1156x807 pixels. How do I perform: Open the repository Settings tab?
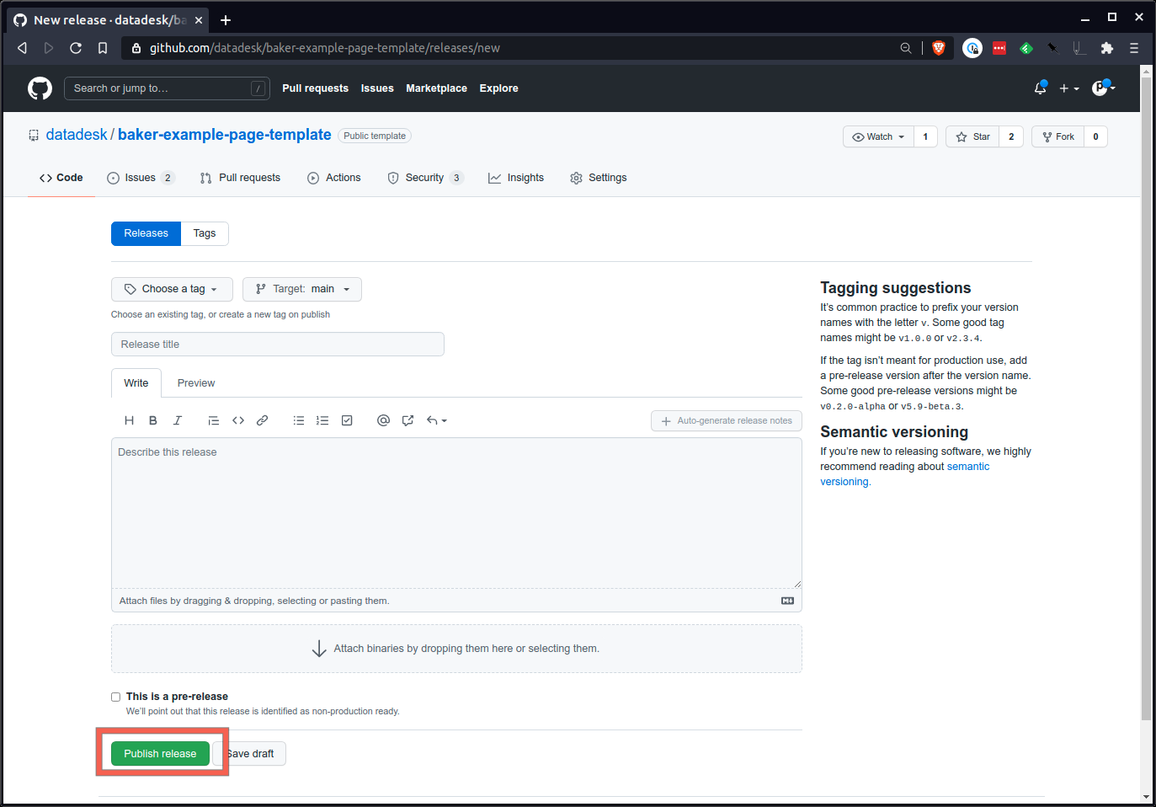tap(599, 178)
